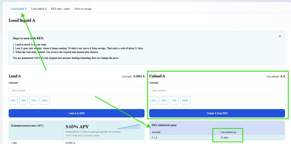Close the Steps to earn info box
This screenshot has width=291, height=144.
tap(280, 37)
